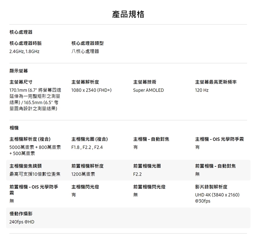Click the 1200萬畫素 front camera value

click(83, 174)
